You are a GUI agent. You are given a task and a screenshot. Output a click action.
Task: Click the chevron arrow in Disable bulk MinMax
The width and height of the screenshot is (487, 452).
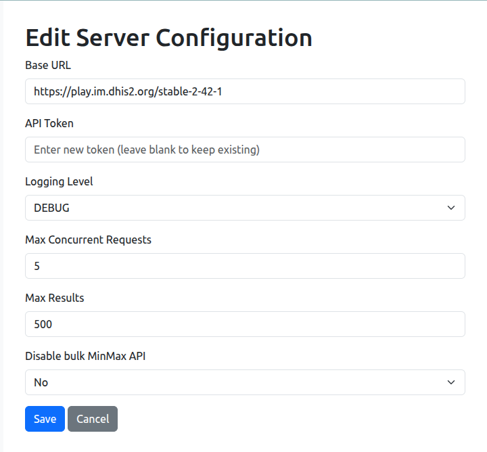click(x=451, y=382)
